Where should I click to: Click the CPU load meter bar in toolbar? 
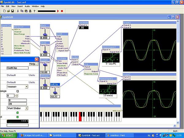point(47,11)
